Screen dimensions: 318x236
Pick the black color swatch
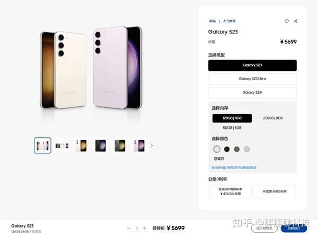[227, 150]
